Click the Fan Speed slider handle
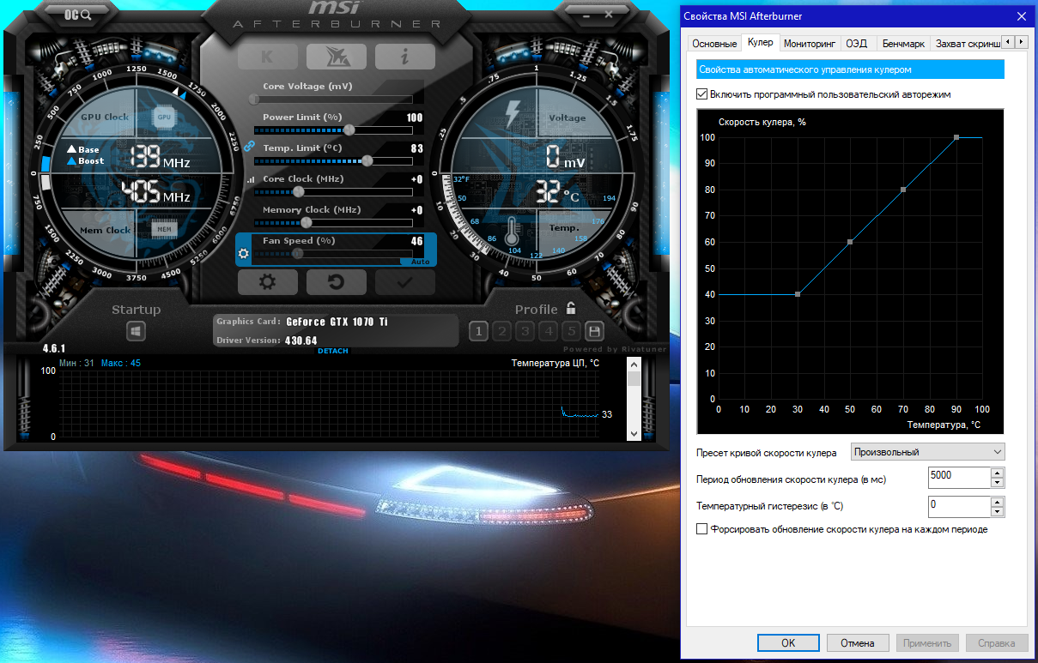1038x663 pixels. [x=298, y=254]
